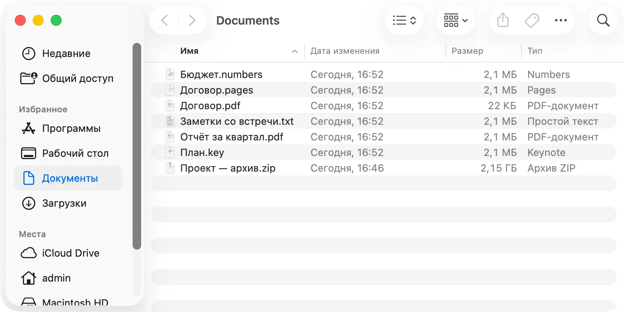Click the Tags toolbar icon

pos(532,20)
